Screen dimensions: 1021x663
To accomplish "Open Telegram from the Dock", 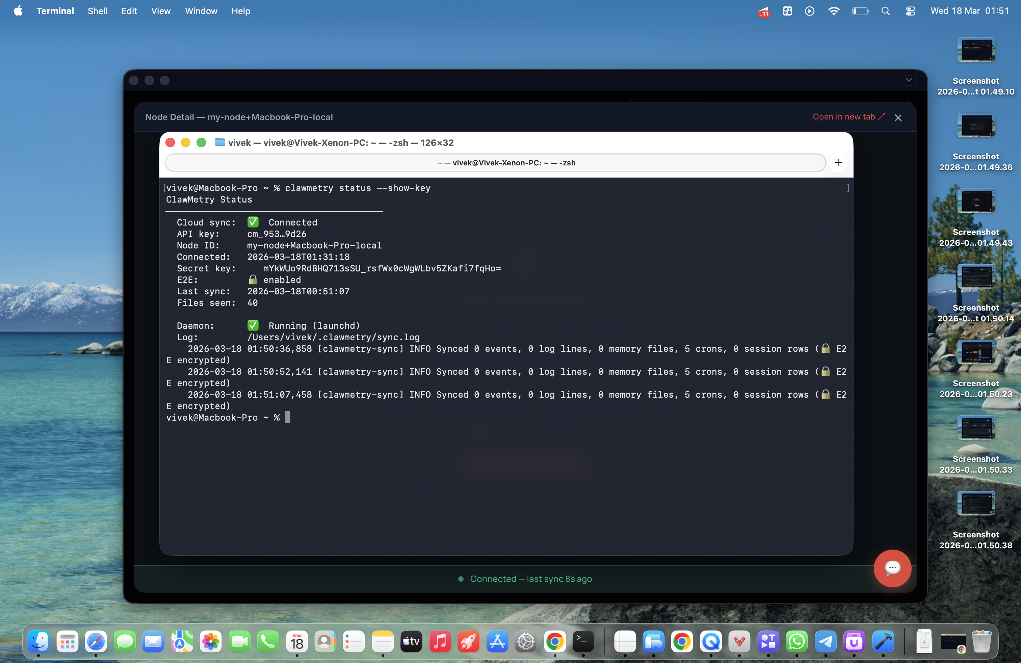I will click(x=826, y=641).
